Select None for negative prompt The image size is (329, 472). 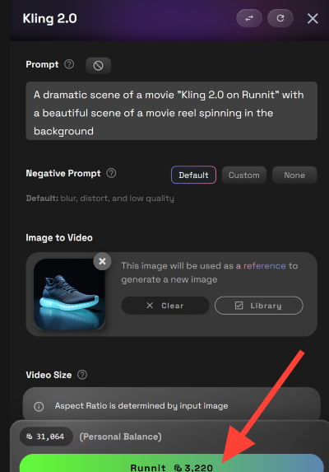[294, 175]
